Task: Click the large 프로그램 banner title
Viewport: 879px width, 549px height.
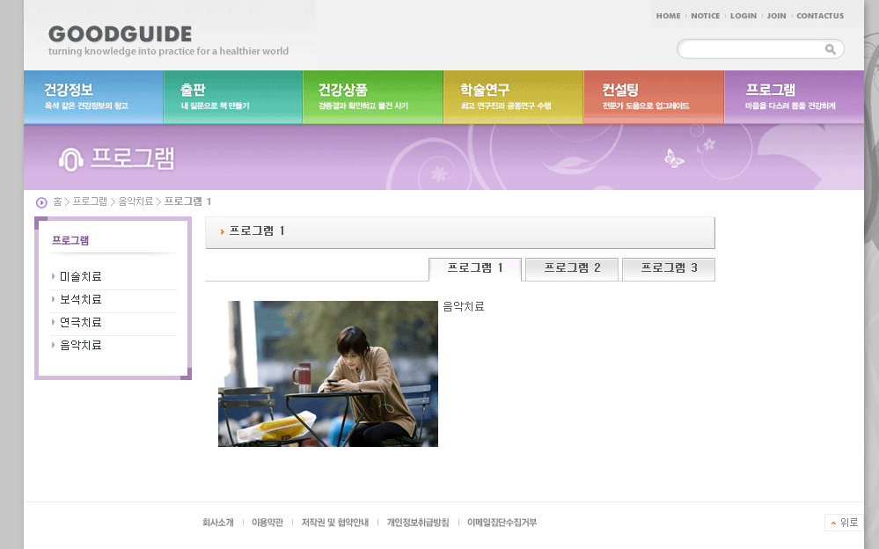Action: coord(133,158)
